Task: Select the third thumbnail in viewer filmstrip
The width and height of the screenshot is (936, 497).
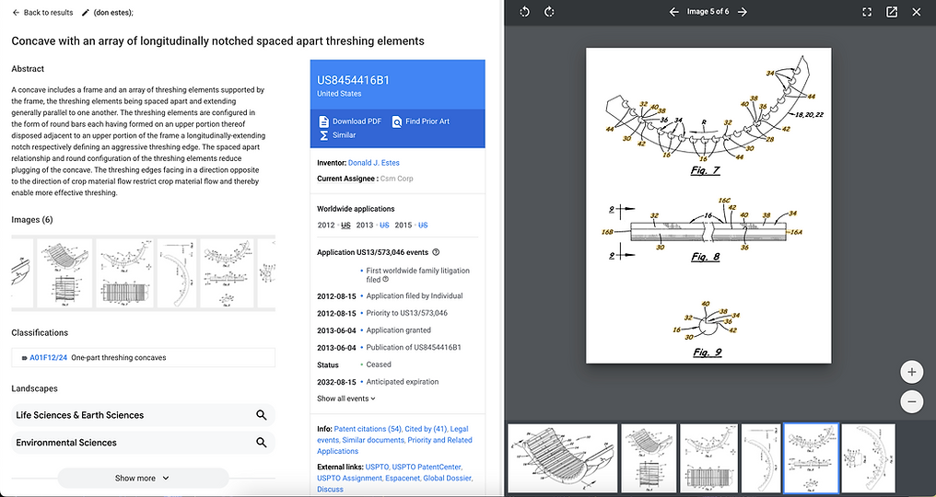Action: tap(708, 459)
